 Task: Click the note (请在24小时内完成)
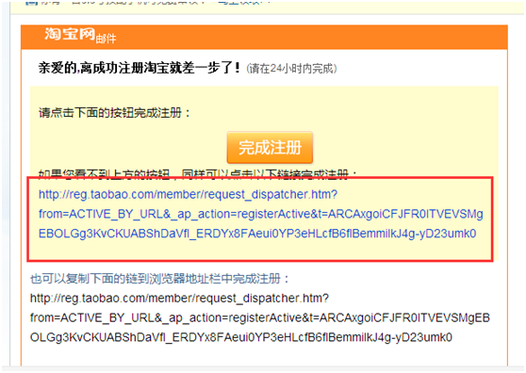tap(291, 69)
